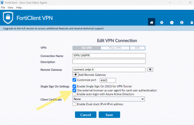Click the upgrade to full version banner
Screen dimensions: 194x125
97,28
